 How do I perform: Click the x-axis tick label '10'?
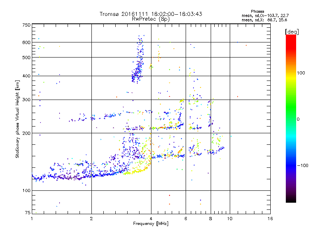click(230, 219)
